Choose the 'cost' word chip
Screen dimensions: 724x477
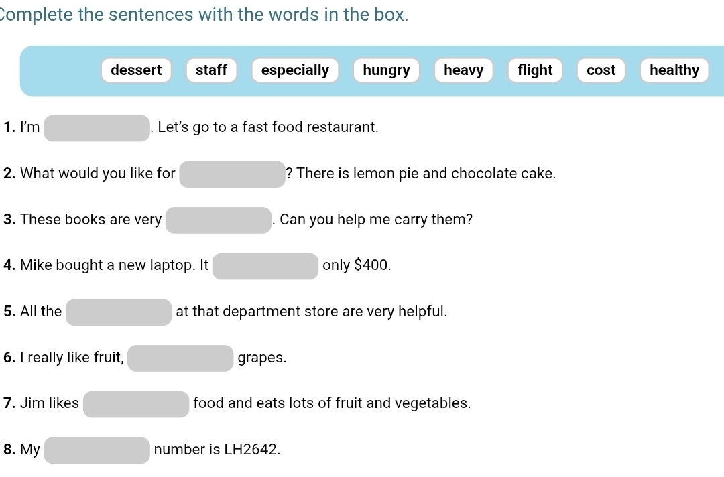click(601, 70)
